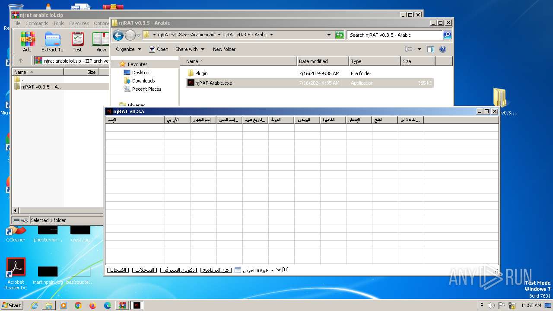This screenshot has height=311, width=553.
Task: Click the الضحايا button in njRAT
Action: (x=118, y=270)
